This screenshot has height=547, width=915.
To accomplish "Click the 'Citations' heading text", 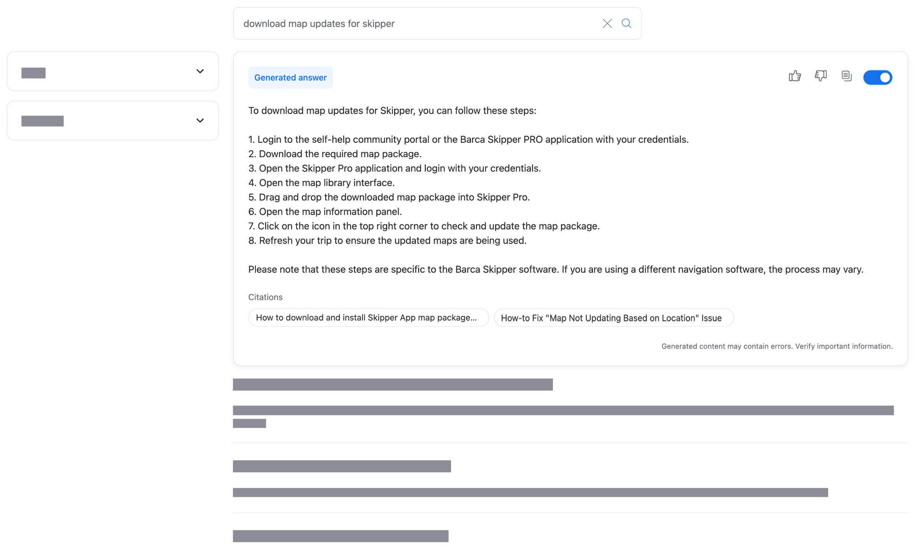I will pos(266,297).
